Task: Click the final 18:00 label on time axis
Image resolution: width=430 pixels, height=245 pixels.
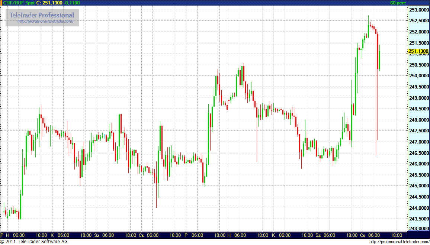Action: pos(396,235)
